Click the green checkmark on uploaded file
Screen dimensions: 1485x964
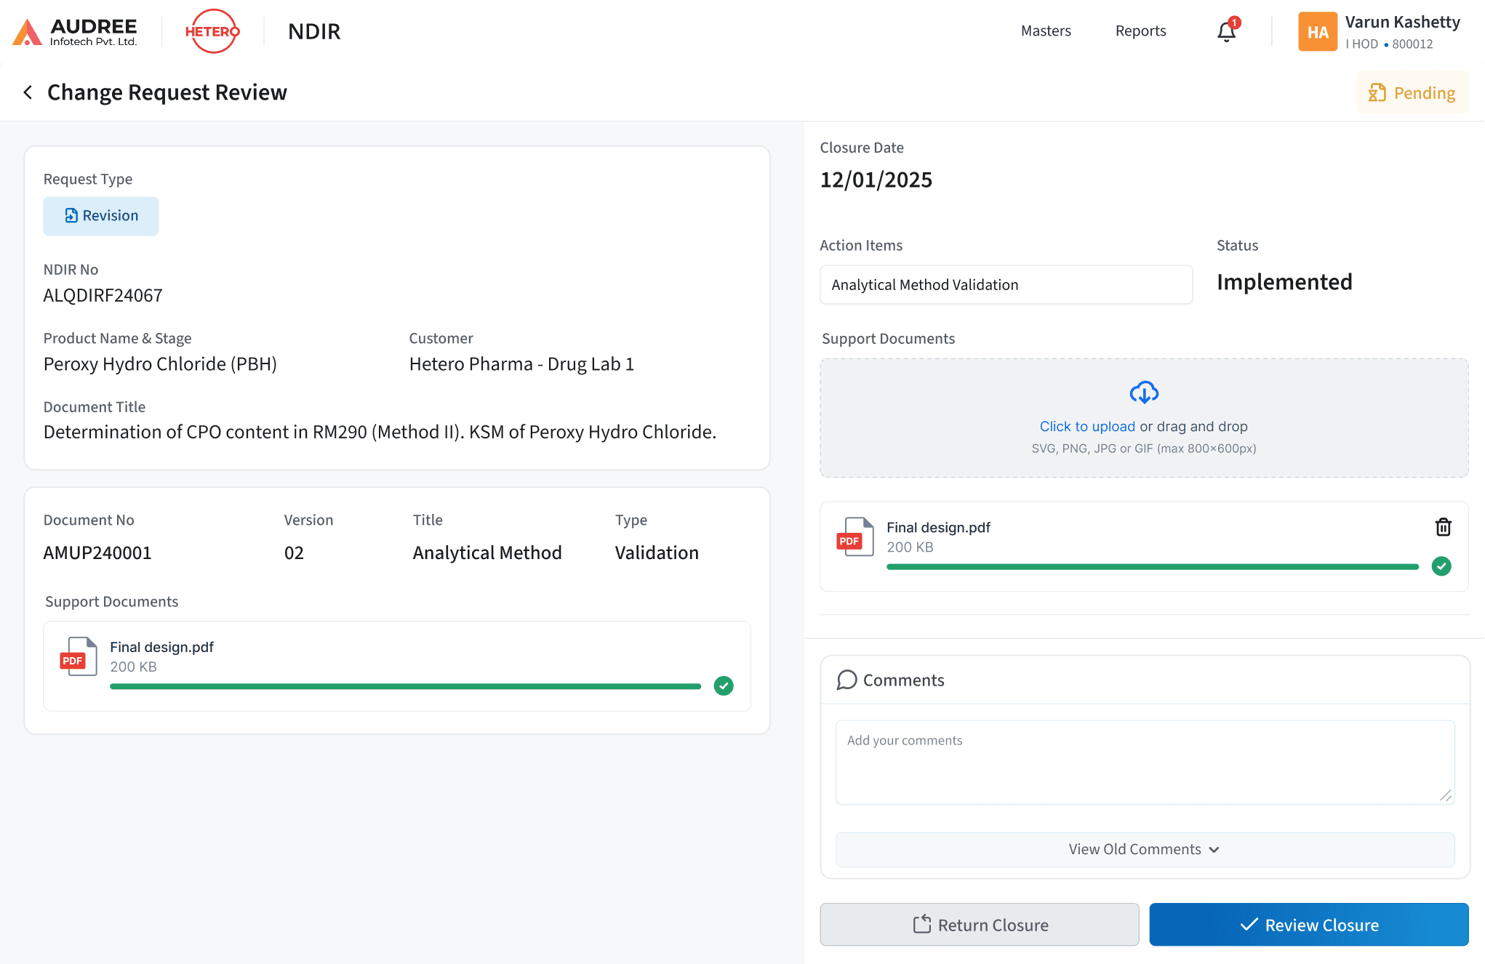(1442, 566)
